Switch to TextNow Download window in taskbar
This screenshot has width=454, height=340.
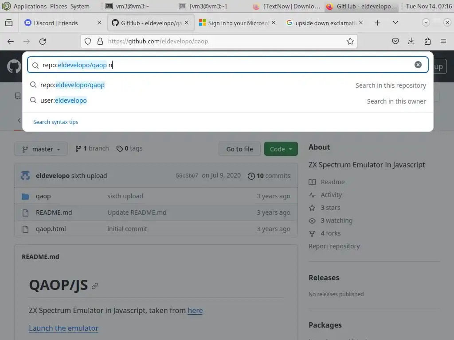pyautogui.click(x=287, y=6)
